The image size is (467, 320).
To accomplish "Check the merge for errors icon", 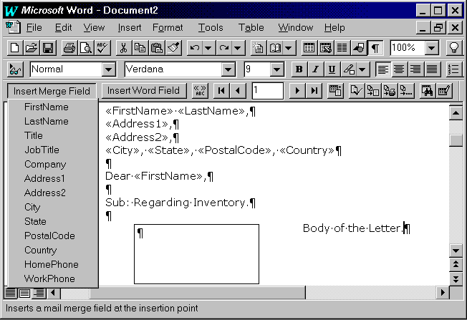I will [356, 90].
